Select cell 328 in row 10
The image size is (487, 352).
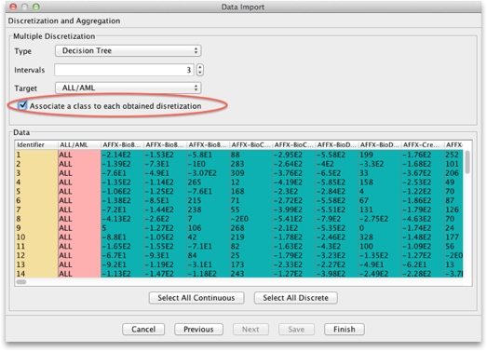[380, 237]
